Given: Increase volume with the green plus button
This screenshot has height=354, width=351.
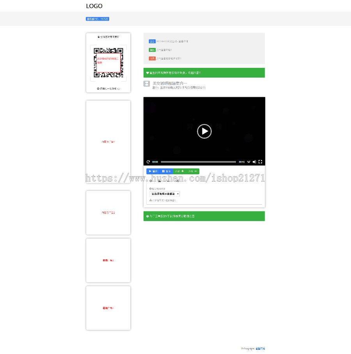Looking at the screenshot, I should [x=179, y=171].
